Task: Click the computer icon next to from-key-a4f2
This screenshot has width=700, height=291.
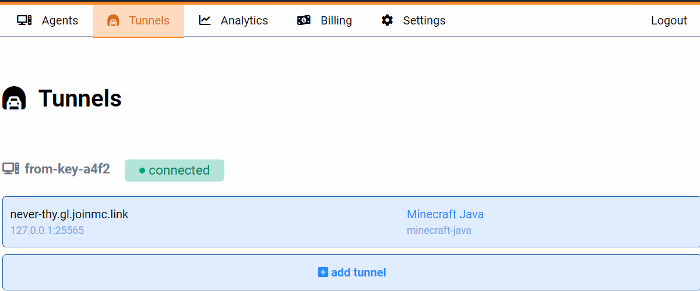Action: [11, 169]
